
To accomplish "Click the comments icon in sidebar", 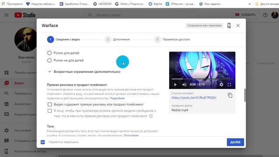I will click(x=7, y=114).
